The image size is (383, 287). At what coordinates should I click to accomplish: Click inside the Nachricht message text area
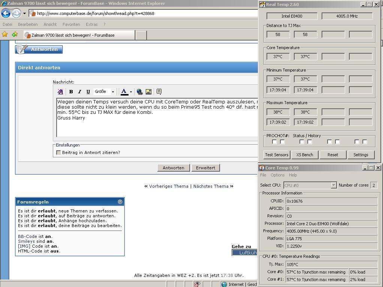coord(157,118)
